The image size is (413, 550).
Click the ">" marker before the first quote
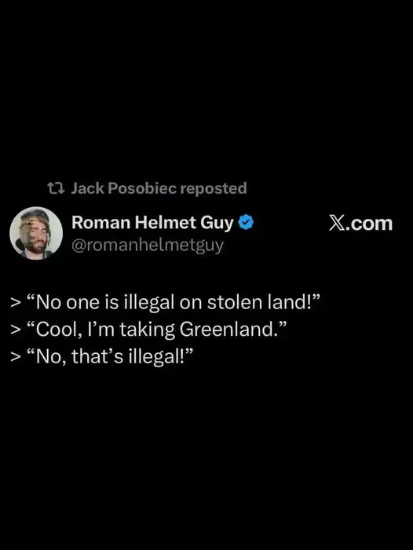16,302
